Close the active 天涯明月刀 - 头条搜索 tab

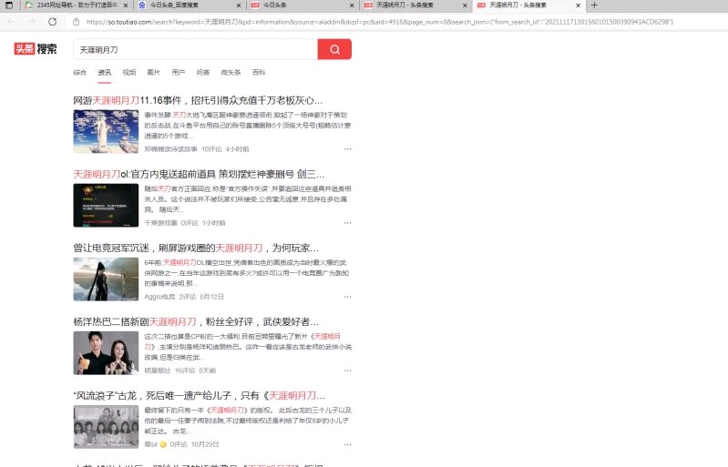click(x=578, y=5)
